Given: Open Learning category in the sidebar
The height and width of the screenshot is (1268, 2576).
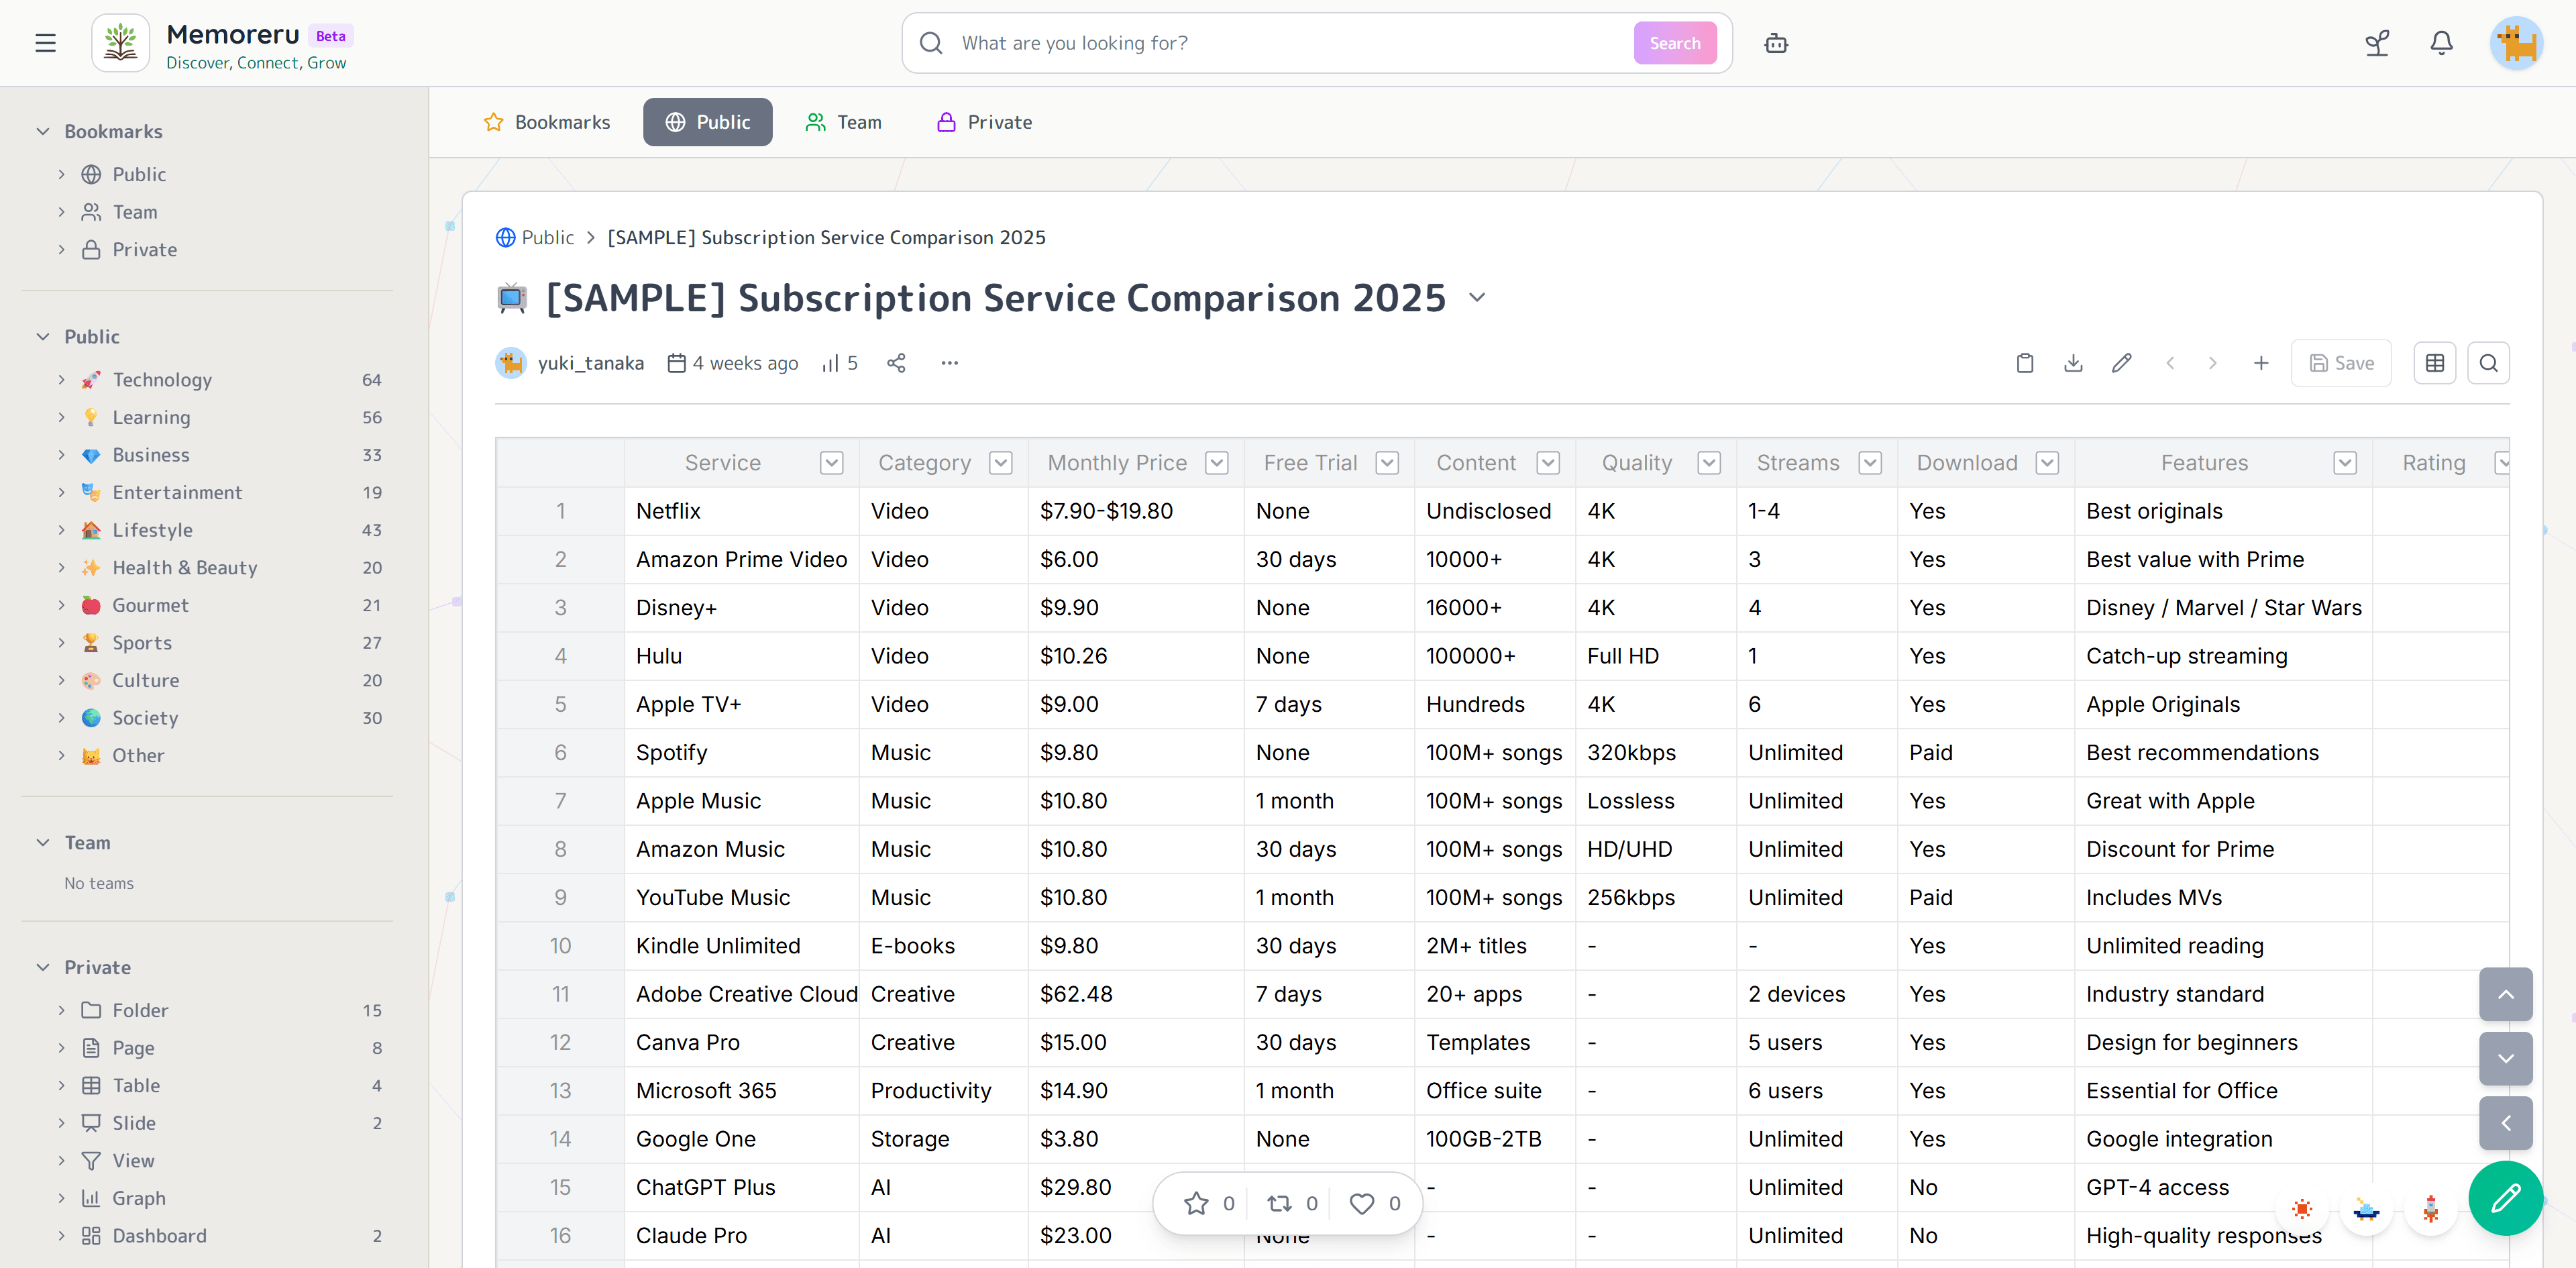Looking at the screenshot, I should (x=151, y=417).
